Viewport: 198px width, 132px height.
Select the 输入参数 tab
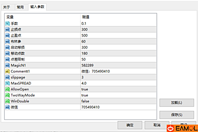(37, 7)
